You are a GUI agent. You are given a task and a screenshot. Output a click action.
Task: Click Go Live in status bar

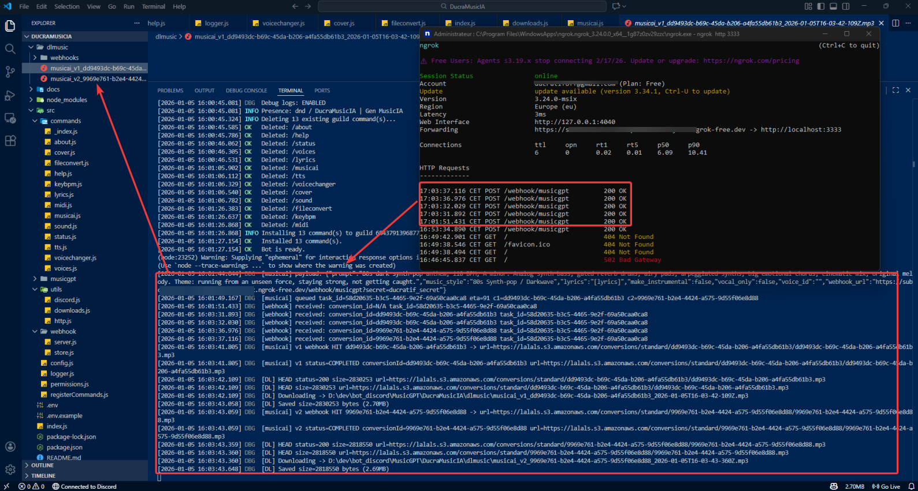point(886,486)
